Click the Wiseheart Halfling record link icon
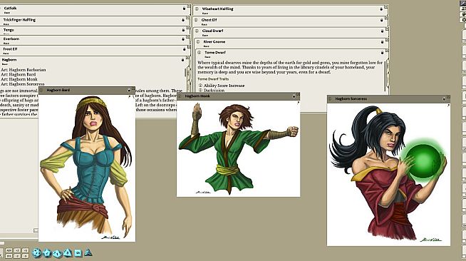 click(x=197, y=9)
